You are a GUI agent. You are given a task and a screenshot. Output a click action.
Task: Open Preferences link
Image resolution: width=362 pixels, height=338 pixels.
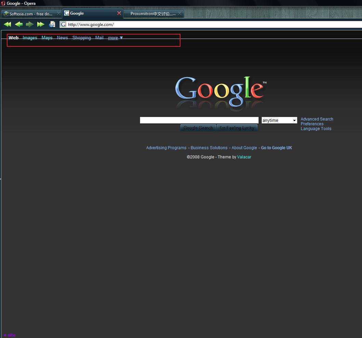point(312,124)
